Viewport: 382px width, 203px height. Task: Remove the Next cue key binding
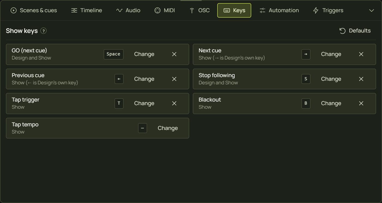pyautogui.click(x=361, y=54)
